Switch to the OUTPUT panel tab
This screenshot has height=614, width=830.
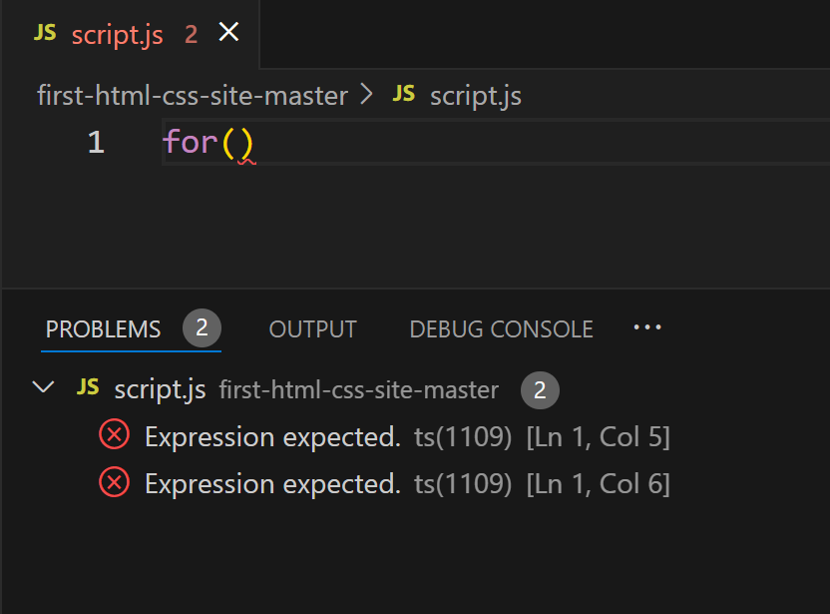pos(313,329)
